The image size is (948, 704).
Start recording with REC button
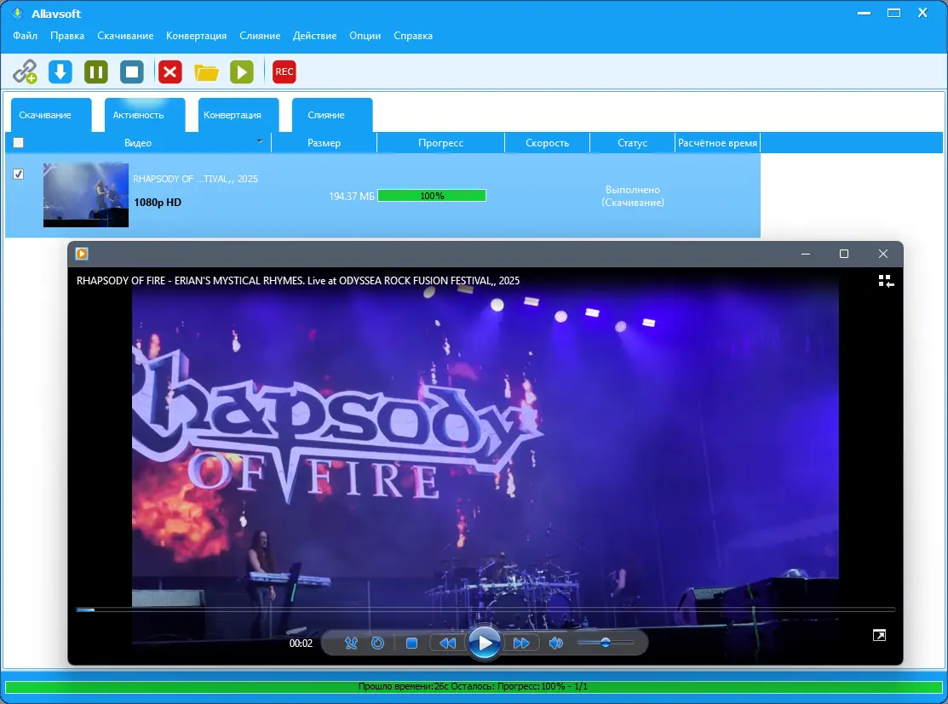point(284,72)
